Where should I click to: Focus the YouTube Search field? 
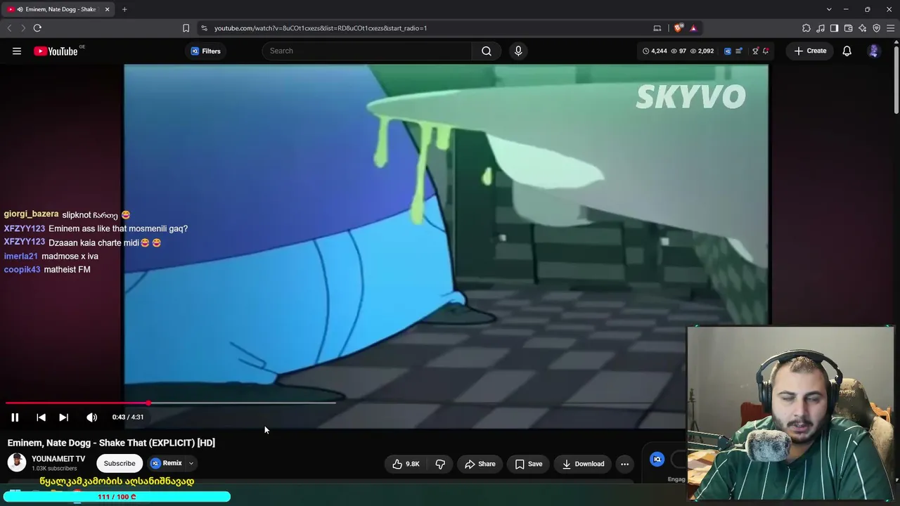368,51
